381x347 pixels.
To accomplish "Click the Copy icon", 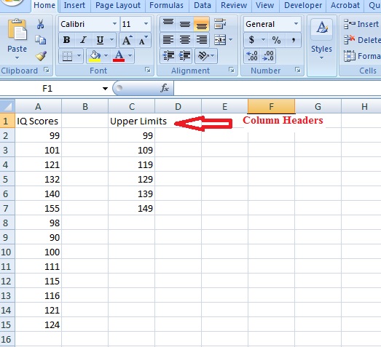I will tap(41, 40).
